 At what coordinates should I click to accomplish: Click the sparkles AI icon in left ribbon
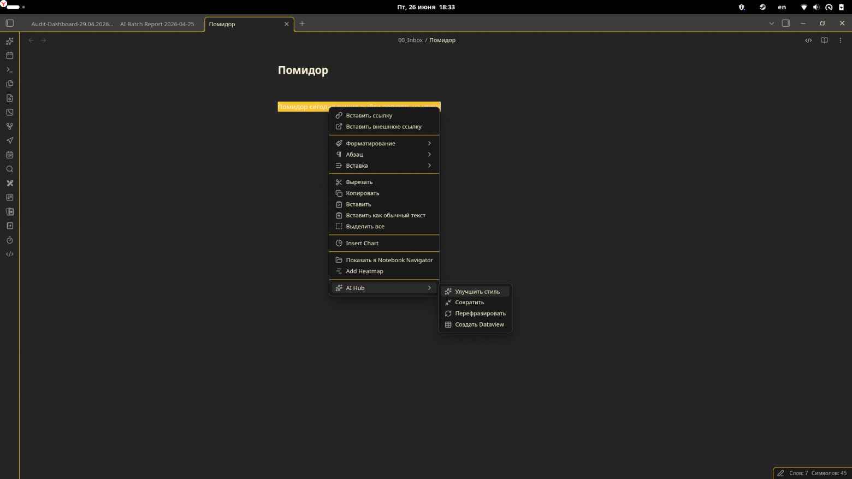(x=9, y=42)
